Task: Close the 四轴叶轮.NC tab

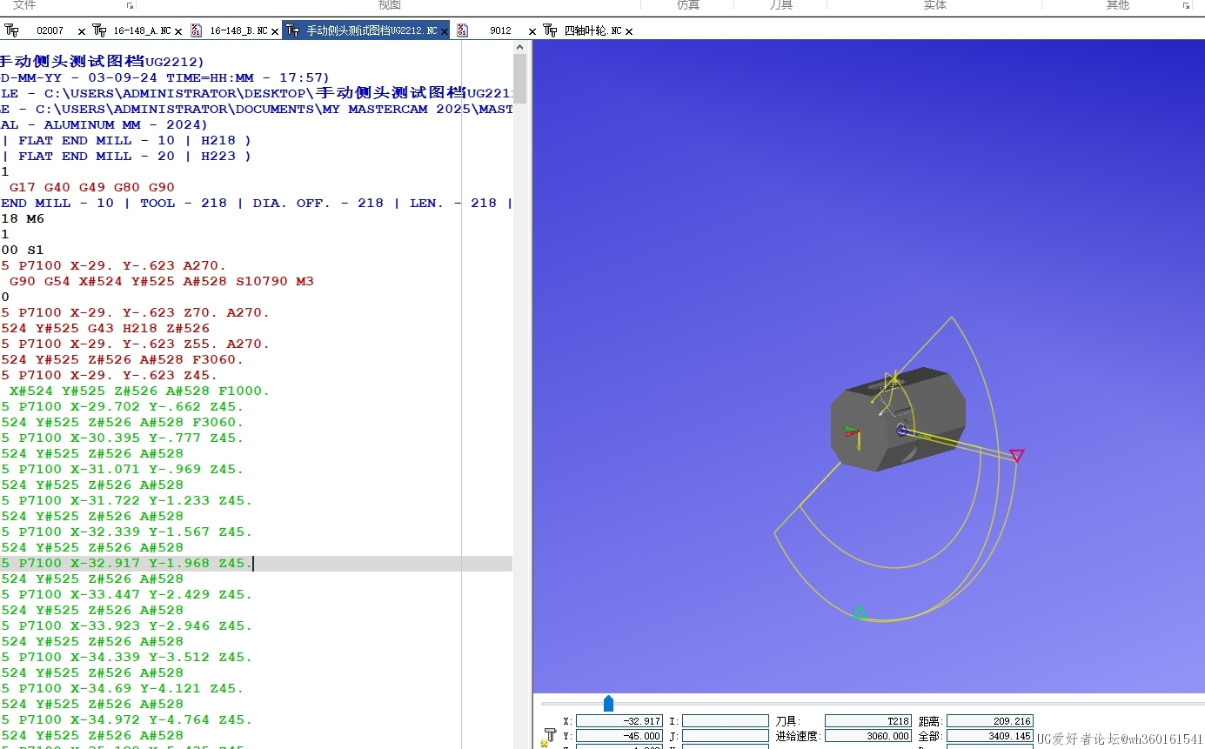Action: click(629, 31)
